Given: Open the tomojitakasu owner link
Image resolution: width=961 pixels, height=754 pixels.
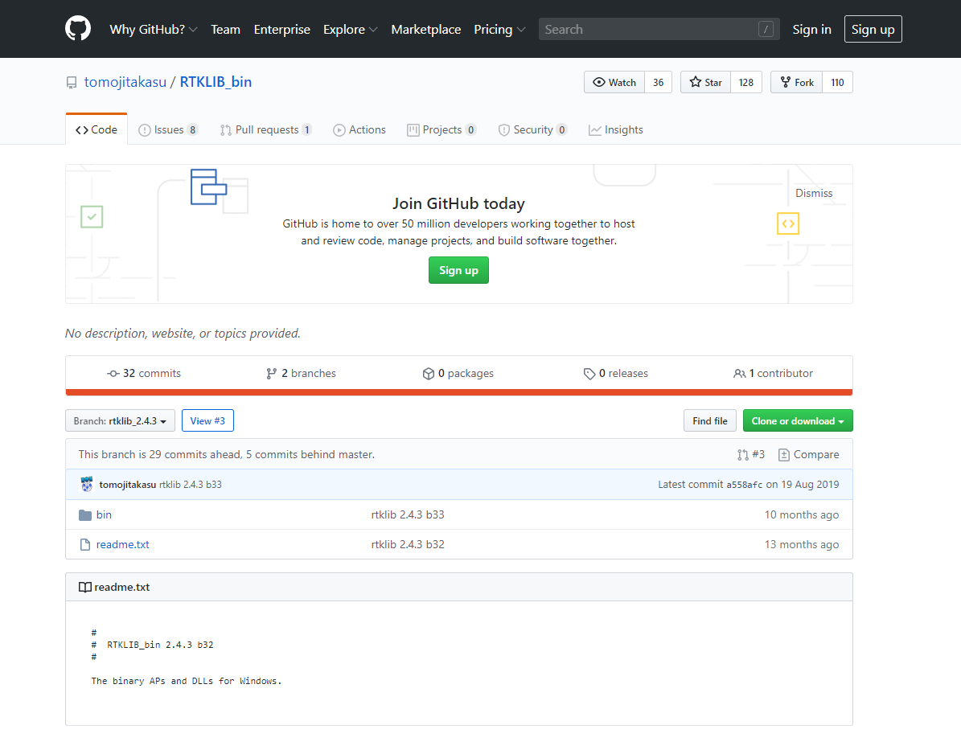Looking at the screenshot, I should click(x=125, y=82).
